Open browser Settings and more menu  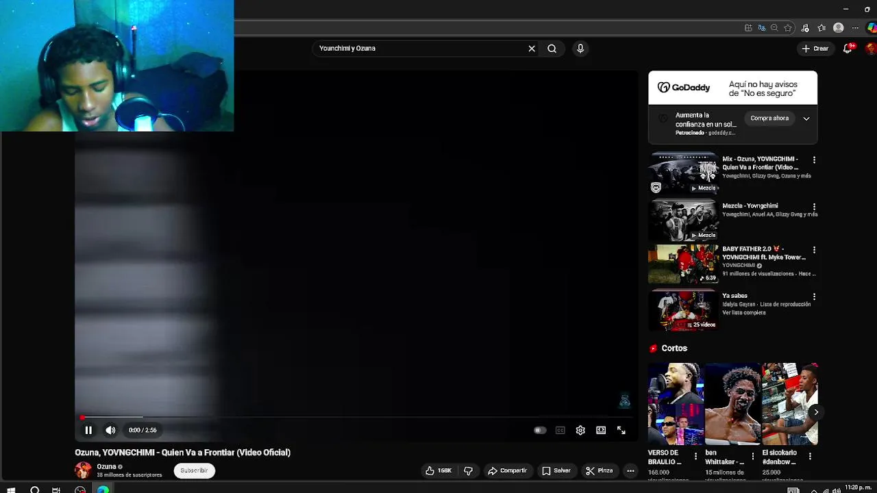point(855,28)
